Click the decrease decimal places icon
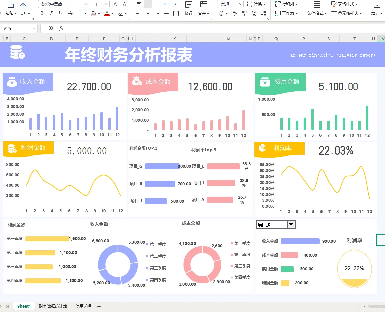 pyautogui.click(x=263, y=13)
